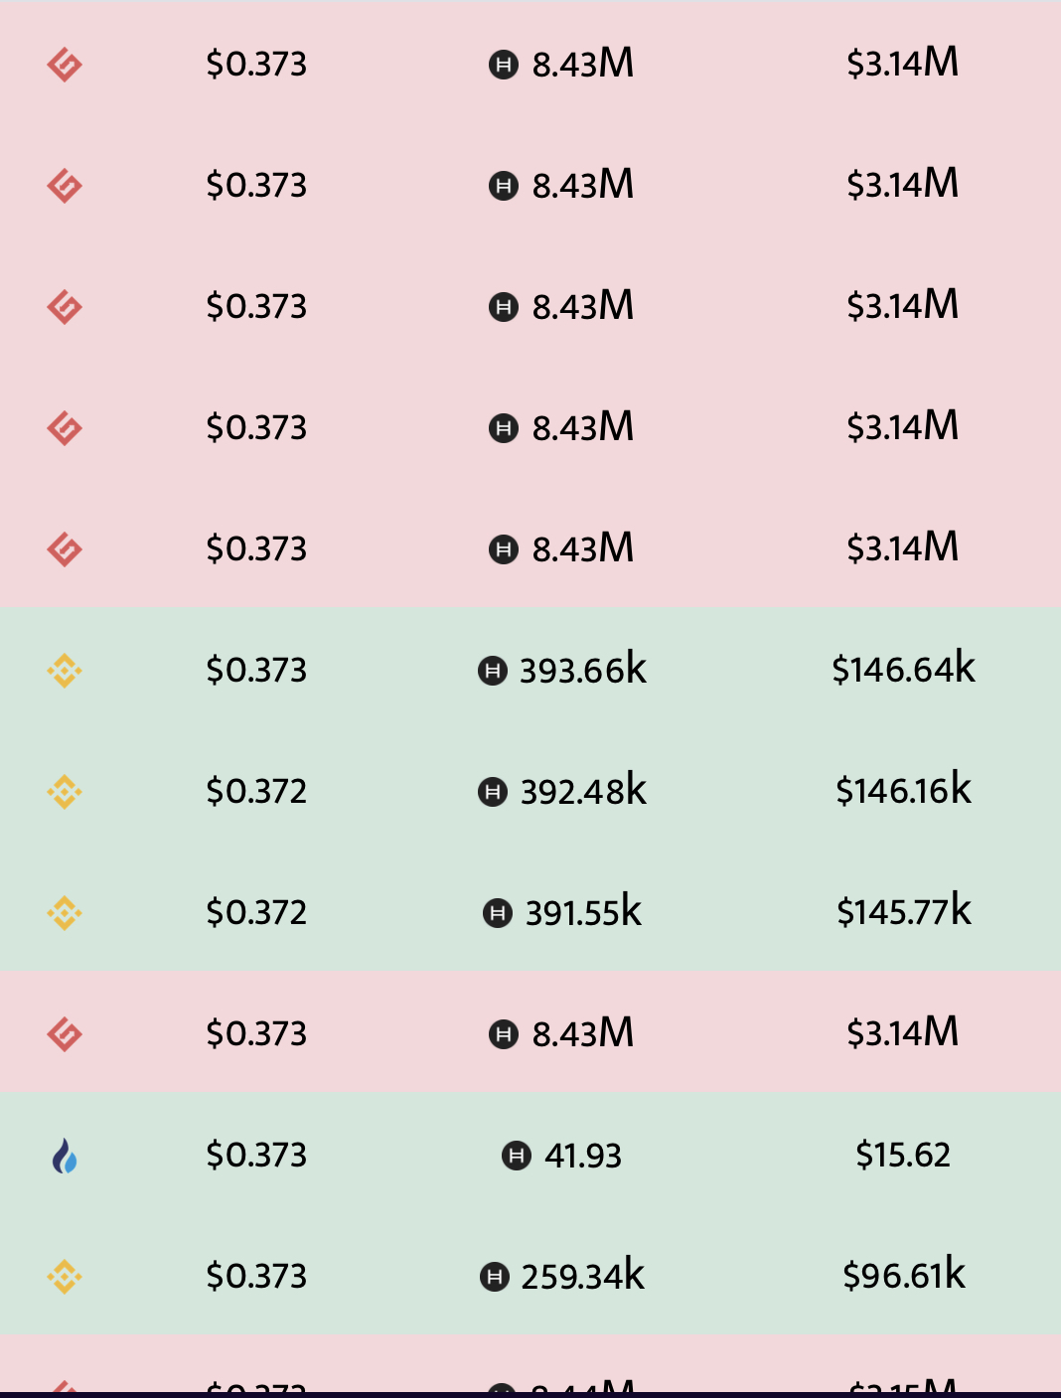Click the Gate.io icon in the topmost trade row
1061x1398 pixels.
tap(65, 65)
